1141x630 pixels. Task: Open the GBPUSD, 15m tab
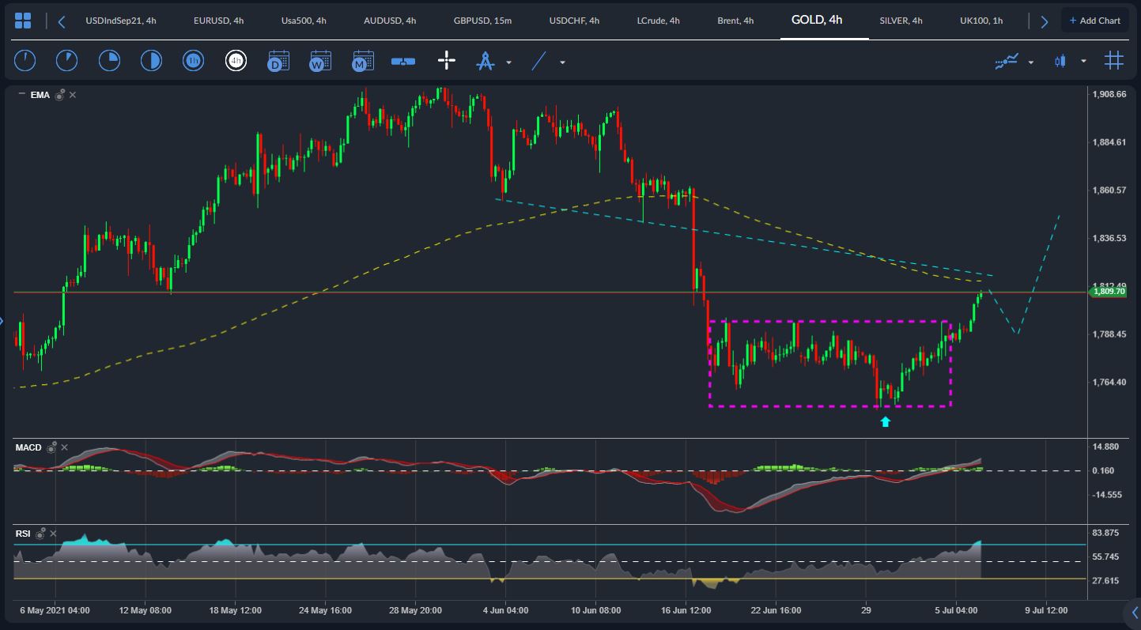click(482, 21)
